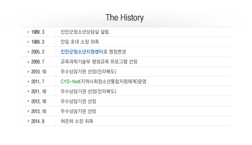Open the blue 진안군청소년지원센터 link
This screenshot has width=252, height=145.
[x=82, y=52]
